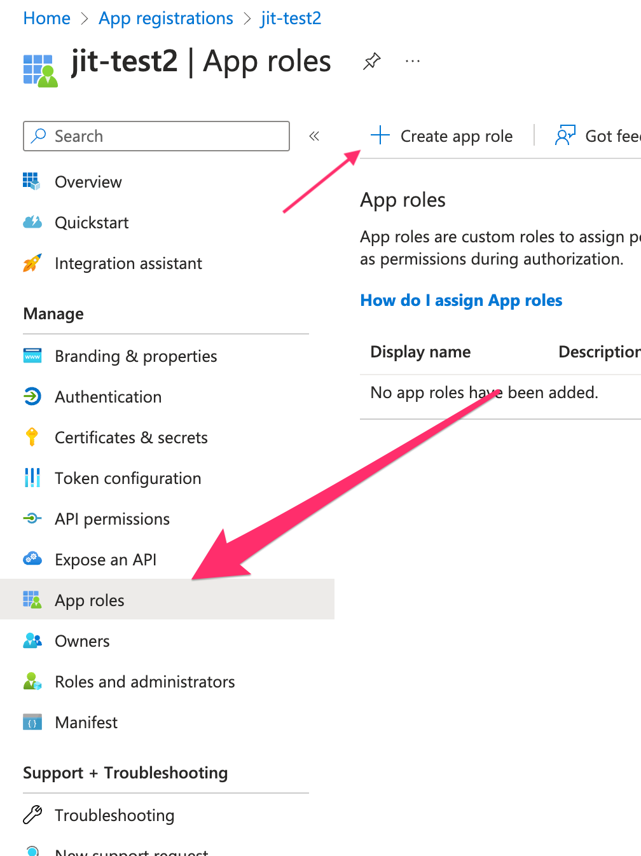Open Roles and administrators
The width and height of the screenshot is (641, 856).
[145, 682]
